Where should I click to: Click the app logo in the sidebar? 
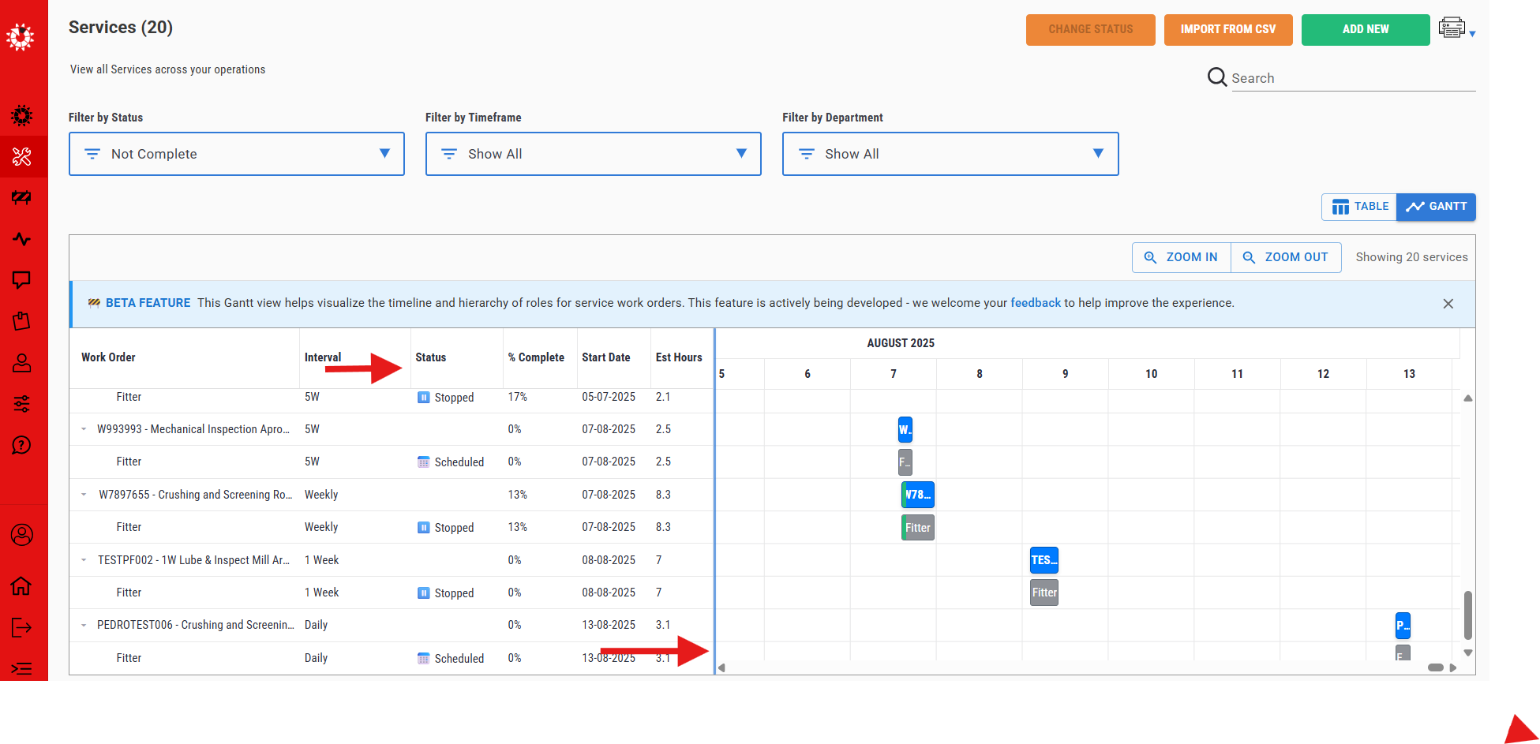[x=21, y=36]
